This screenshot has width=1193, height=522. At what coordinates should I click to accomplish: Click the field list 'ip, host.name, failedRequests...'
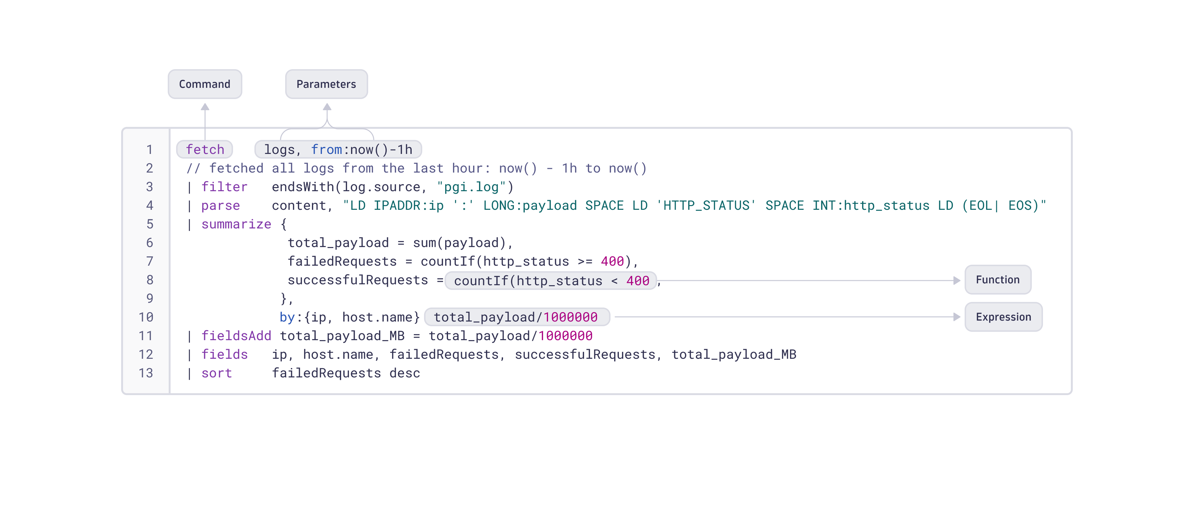534,354
